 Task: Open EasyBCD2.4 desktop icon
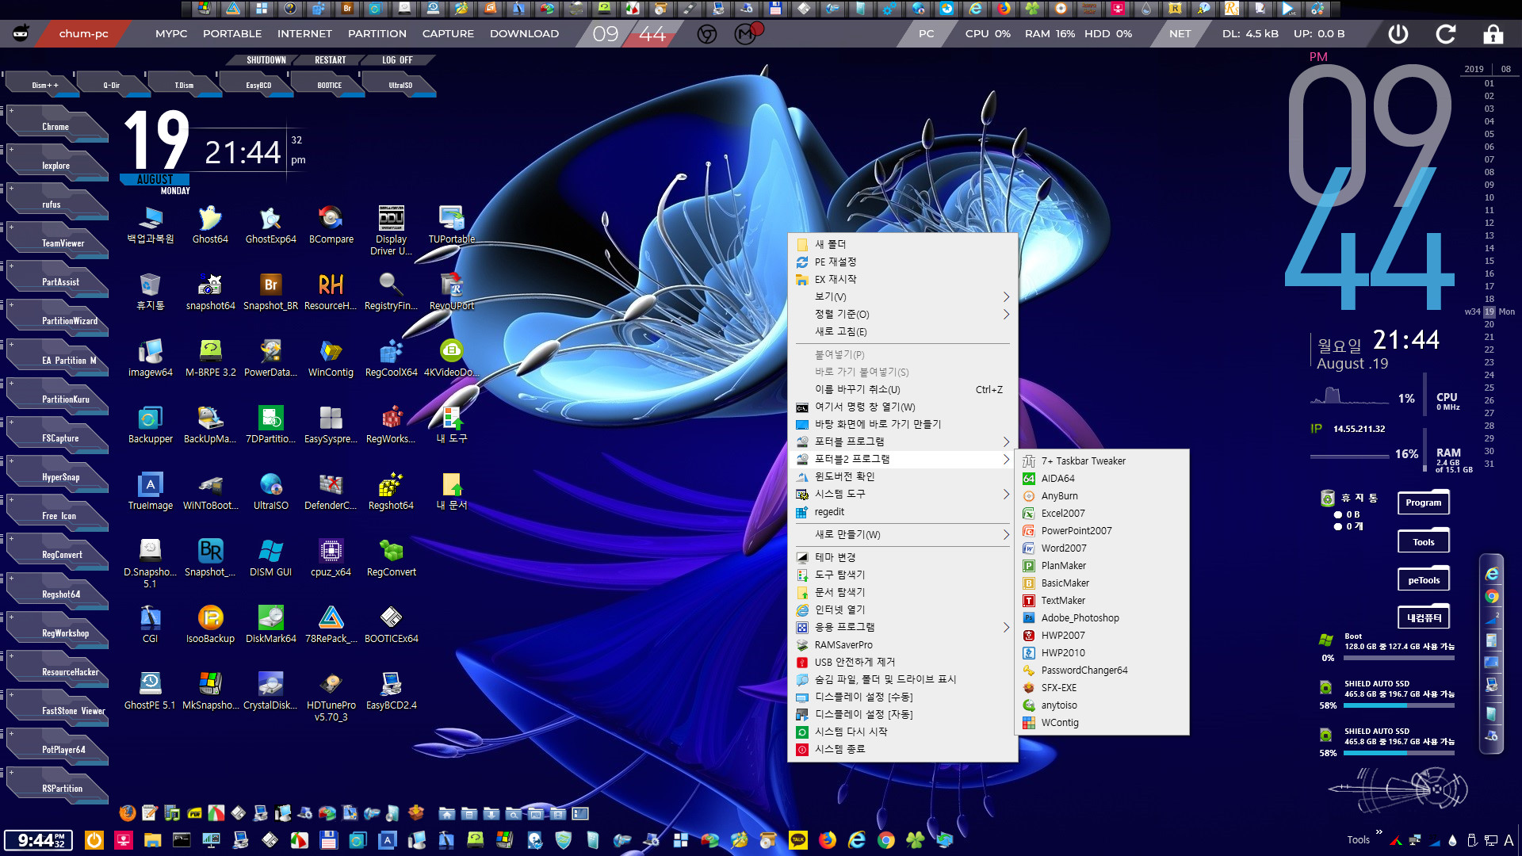[391, 690]
